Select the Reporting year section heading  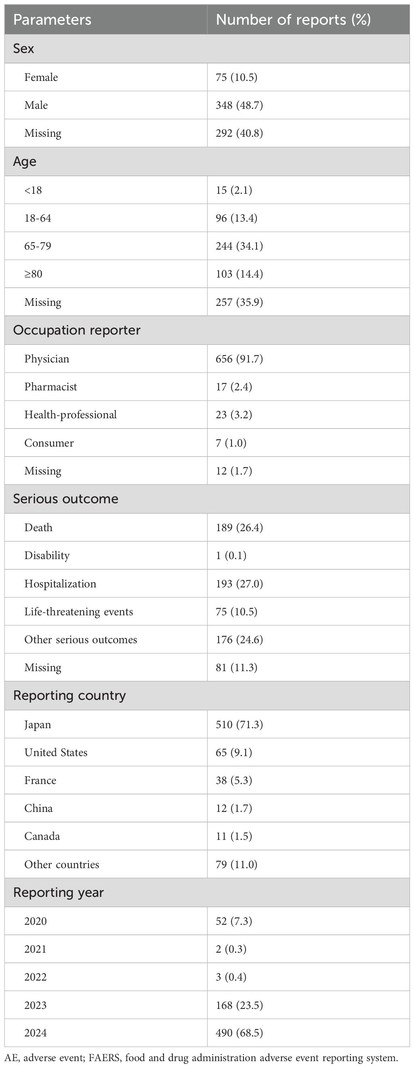[59, 892]
